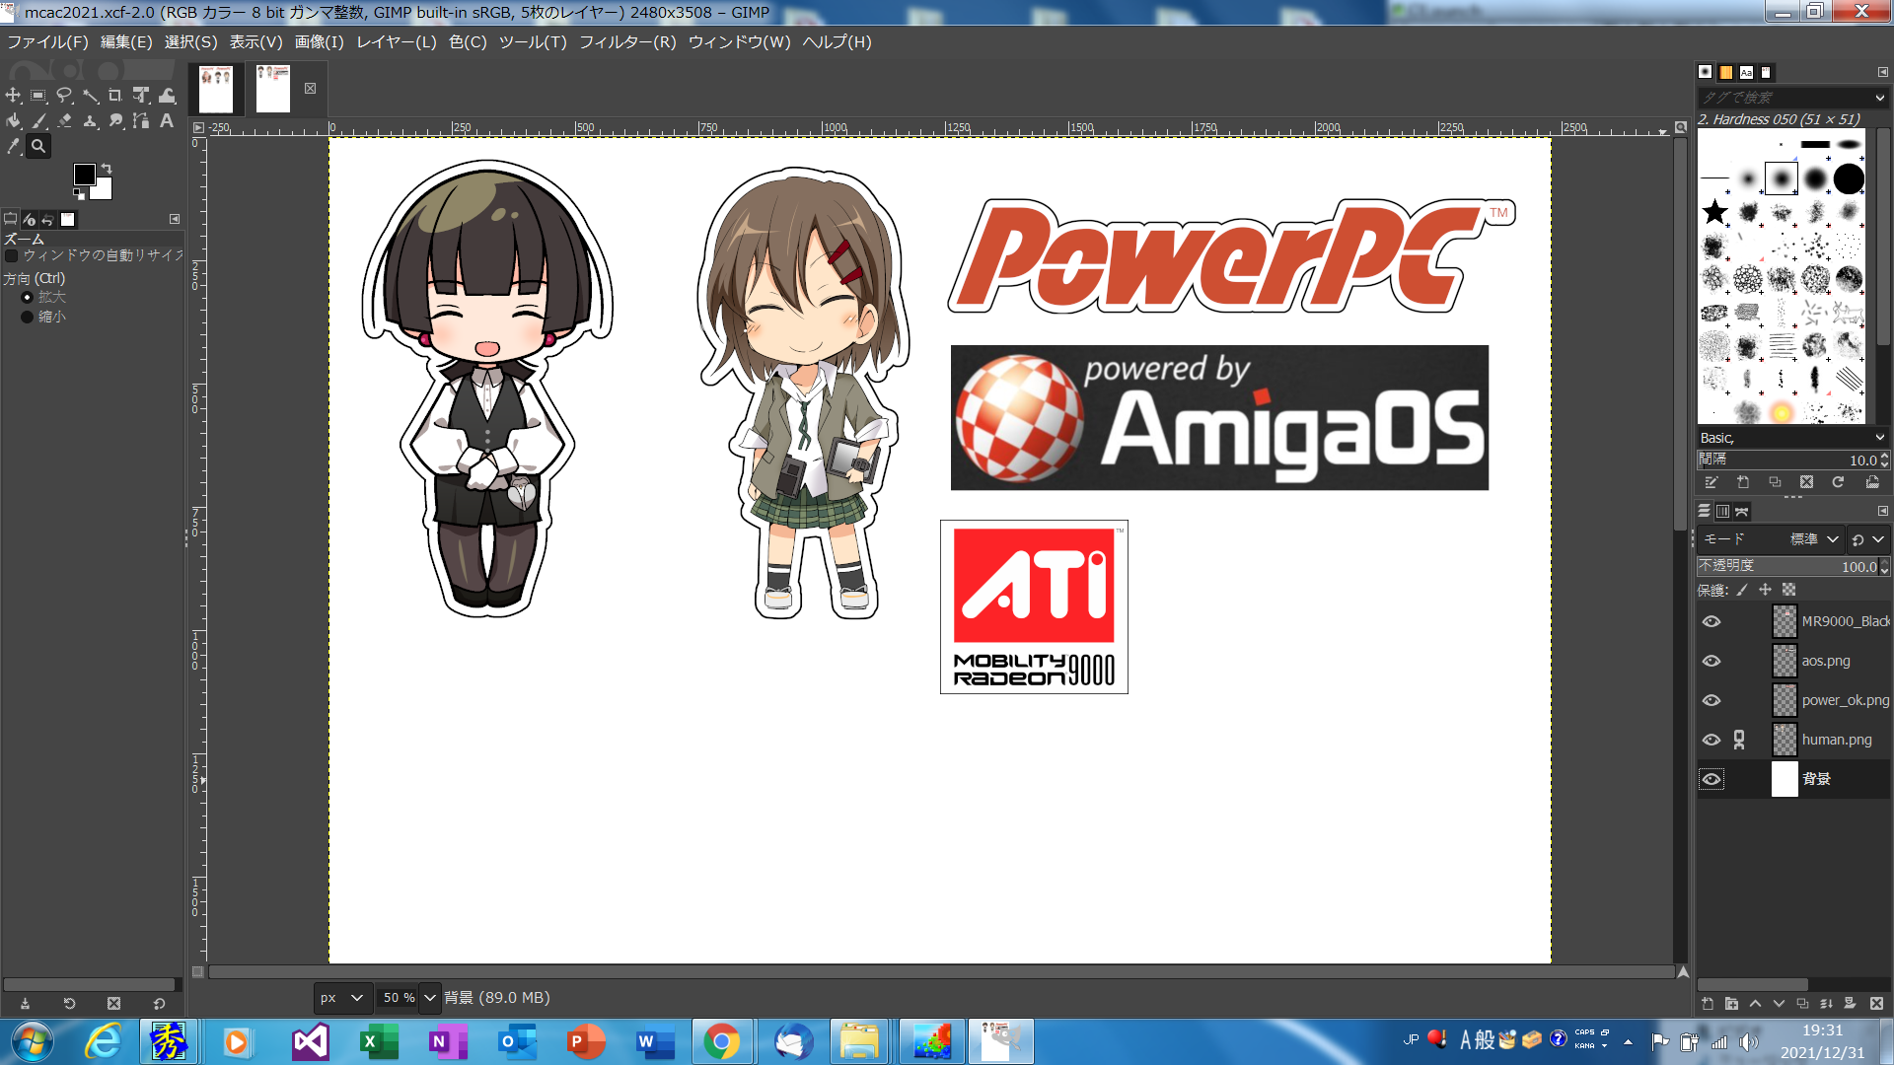Select the Color Picker eyedropper tool

pos(13,146)
